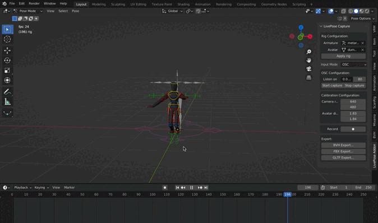This screenshot has height=223, width=378.
Task: Toggle auto keying record button
Action: tap(165, 188)
